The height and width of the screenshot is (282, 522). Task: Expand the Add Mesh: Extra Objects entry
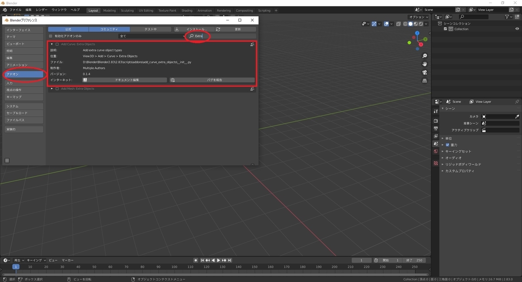(x=52, y=89)
